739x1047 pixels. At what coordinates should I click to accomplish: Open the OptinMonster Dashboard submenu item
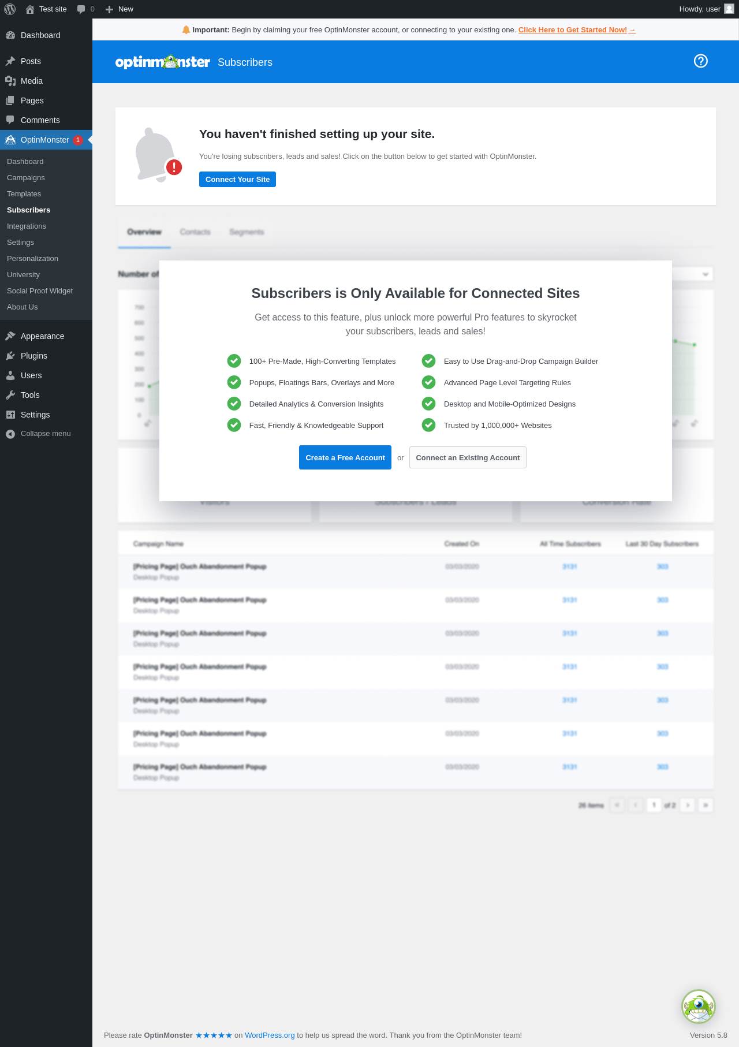point(25,162)
